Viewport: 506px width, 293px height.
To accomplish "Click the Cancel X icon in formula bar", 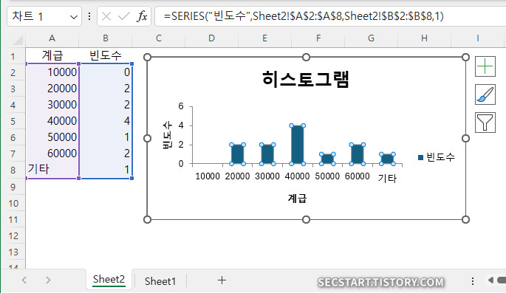I will [106, 16].
